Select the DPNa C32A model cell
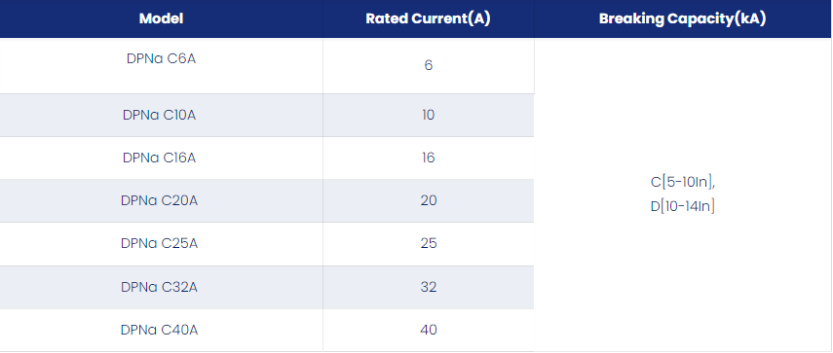Viewport: 833px width, 353px height. pos(160,287)
